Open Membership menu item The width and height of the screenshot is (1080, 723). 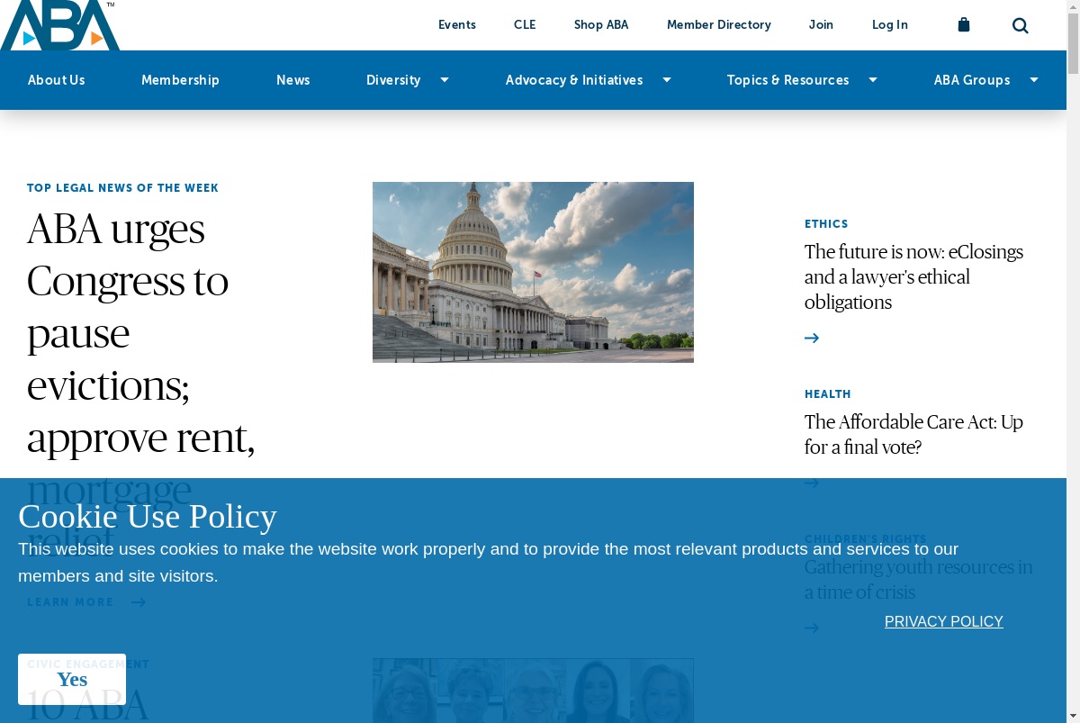pos(180,80)
